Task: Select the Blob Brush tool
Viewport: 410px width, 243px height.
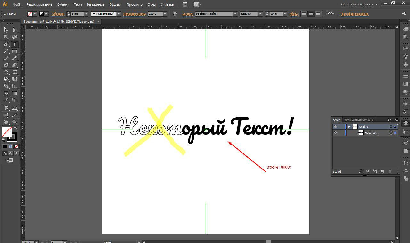Action: [6, 65]
